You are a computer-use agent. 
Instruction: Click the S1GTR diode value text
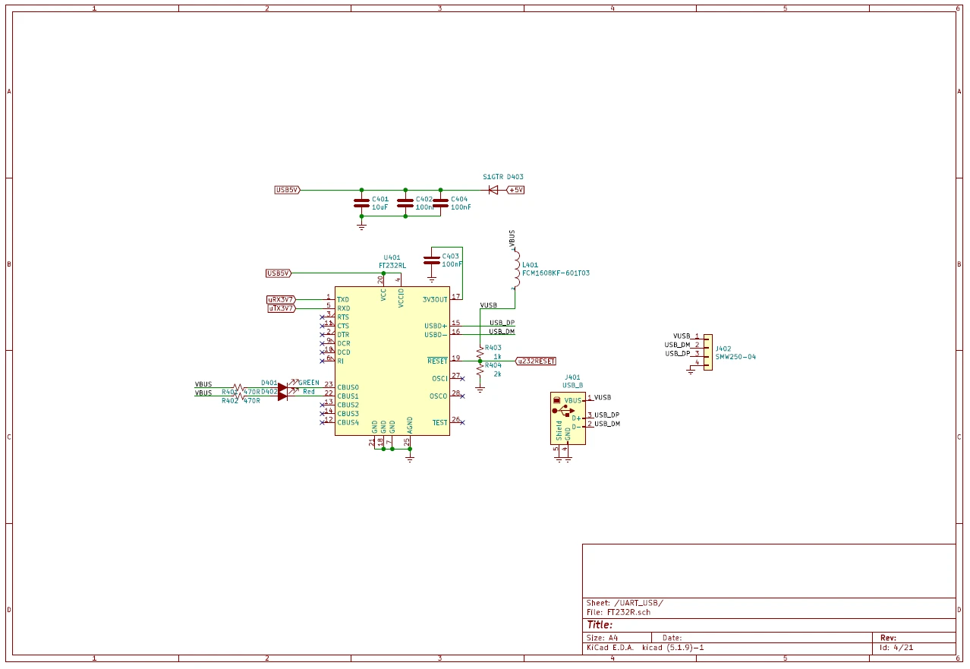coord(493,177)
